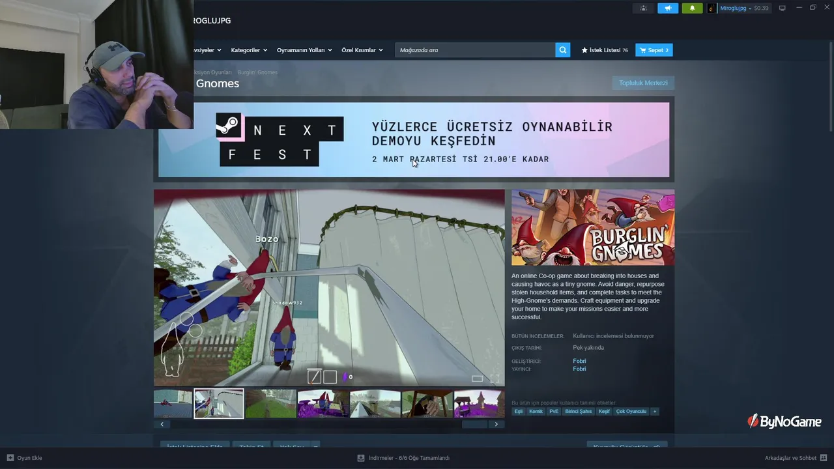Select the green lawn screenshot thumbnail
Screen dimensions: 834x469
(270, 403)
